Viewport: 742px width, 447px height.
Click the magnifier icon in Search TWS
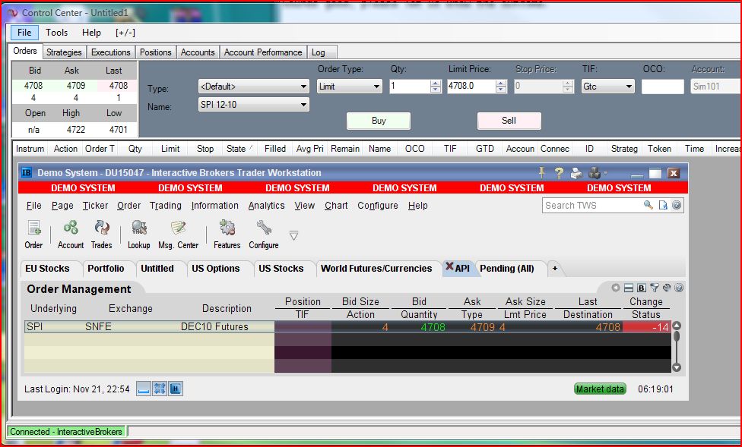(648, 205)
